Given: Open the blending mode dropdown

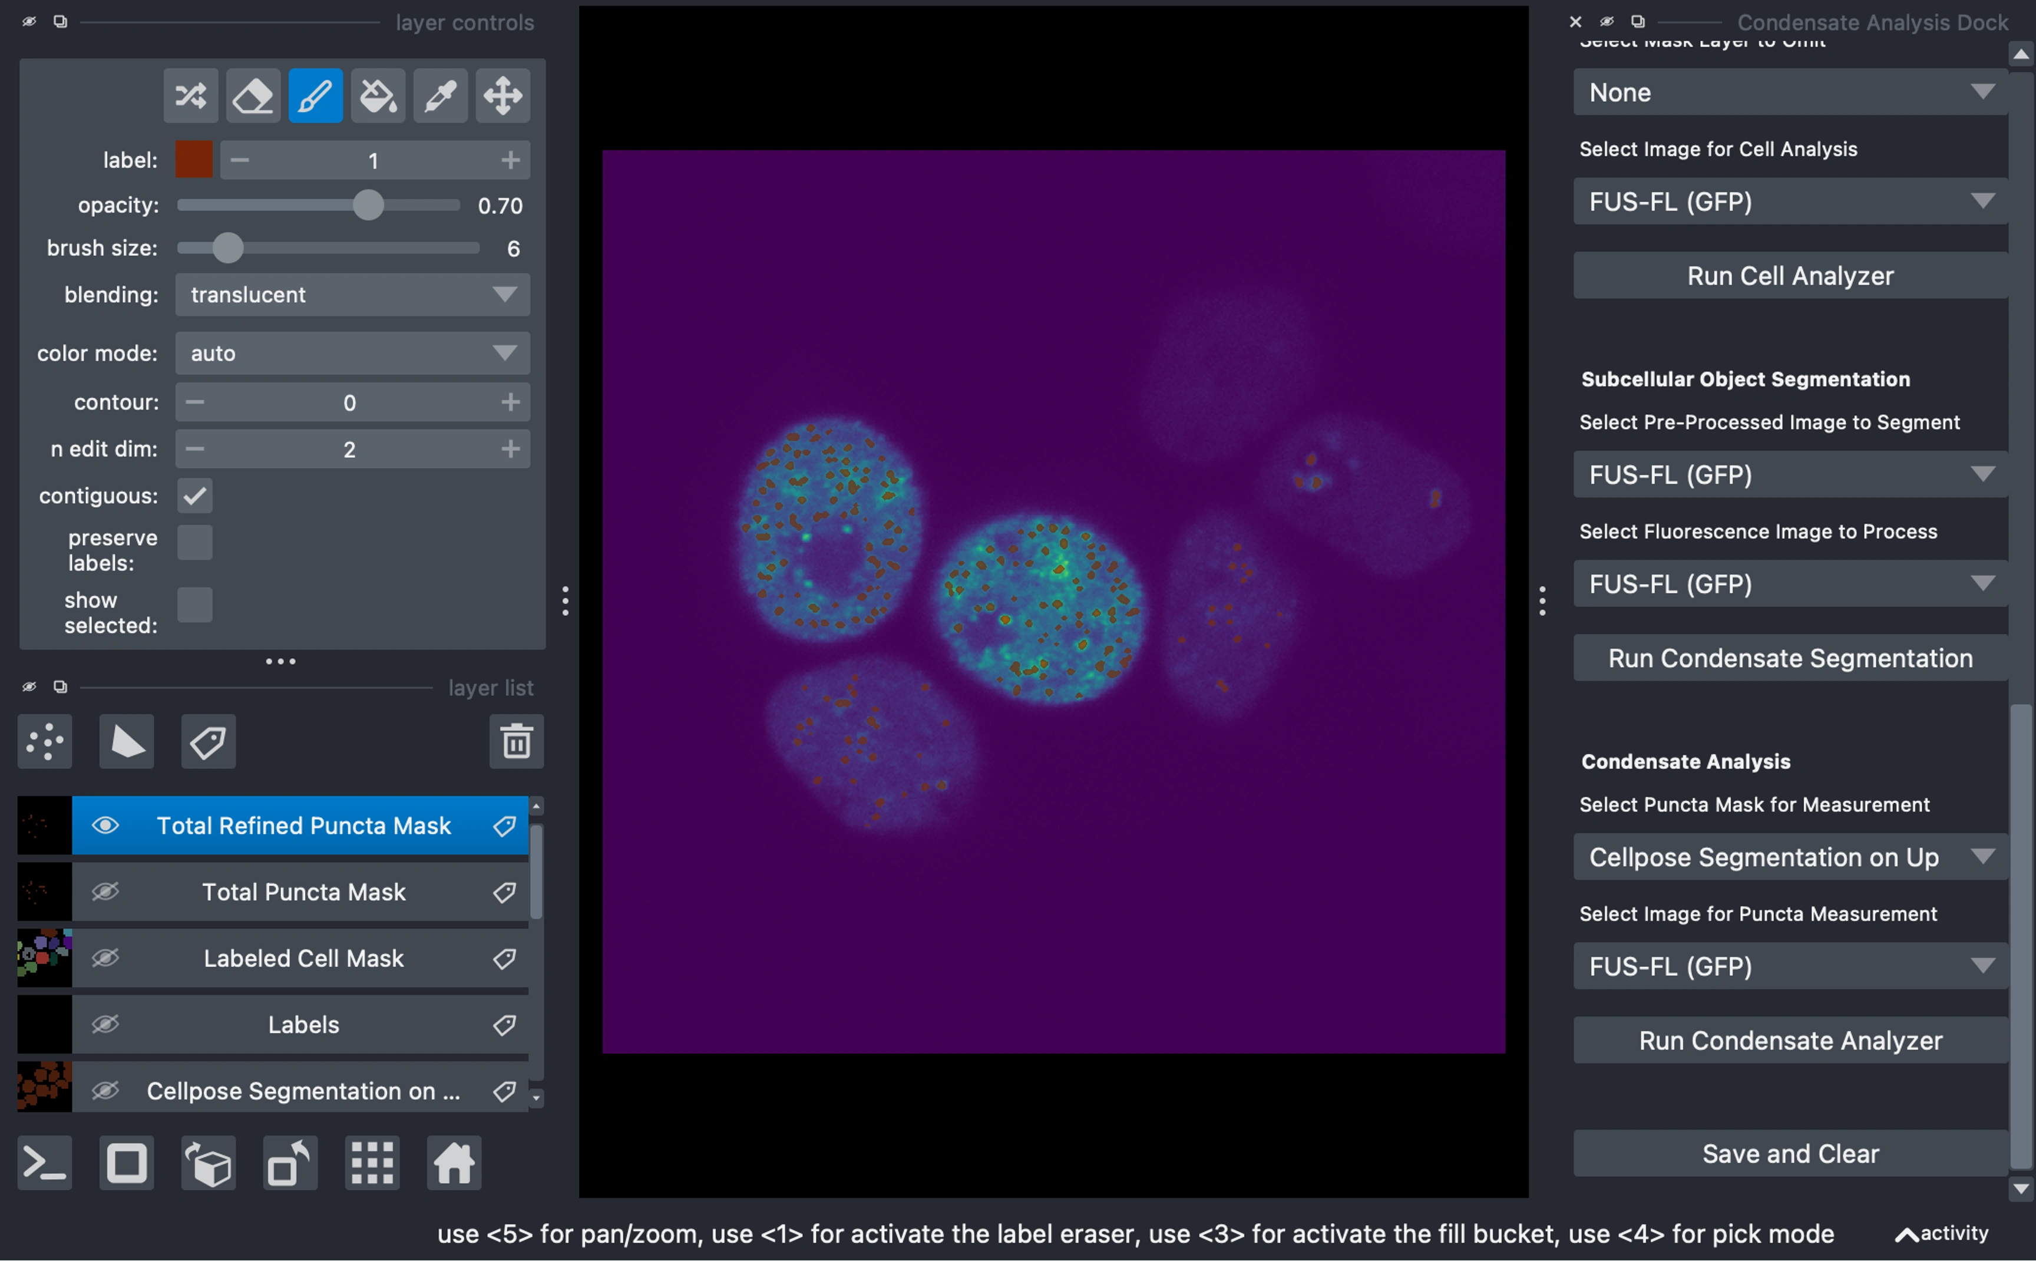Looking at the screenshot, I should point(352,295).
